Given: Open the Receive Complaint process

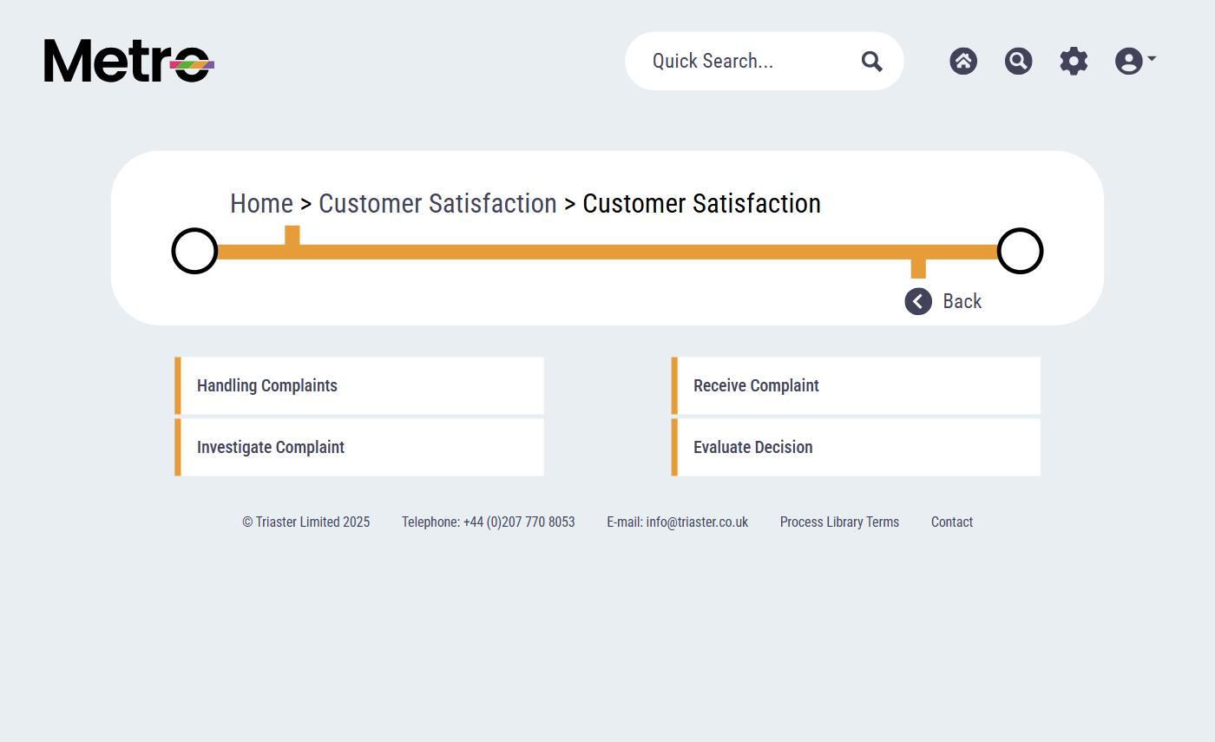Looking at the screenshot, I should coord(856,385).
